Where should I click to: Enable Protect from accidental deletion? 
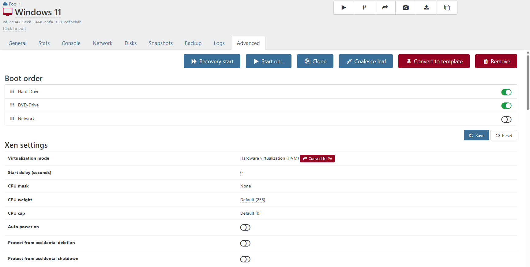click(x=245, y=243)
